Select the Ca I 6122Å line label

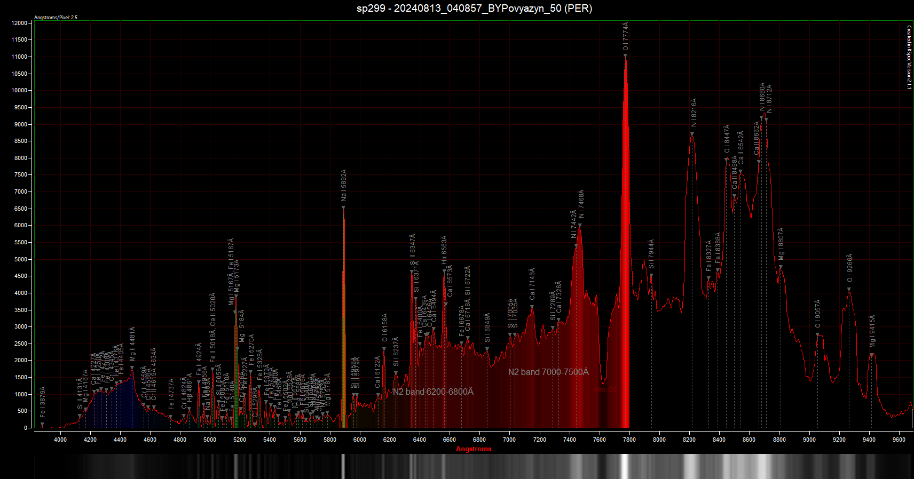(x=378, y=371)
